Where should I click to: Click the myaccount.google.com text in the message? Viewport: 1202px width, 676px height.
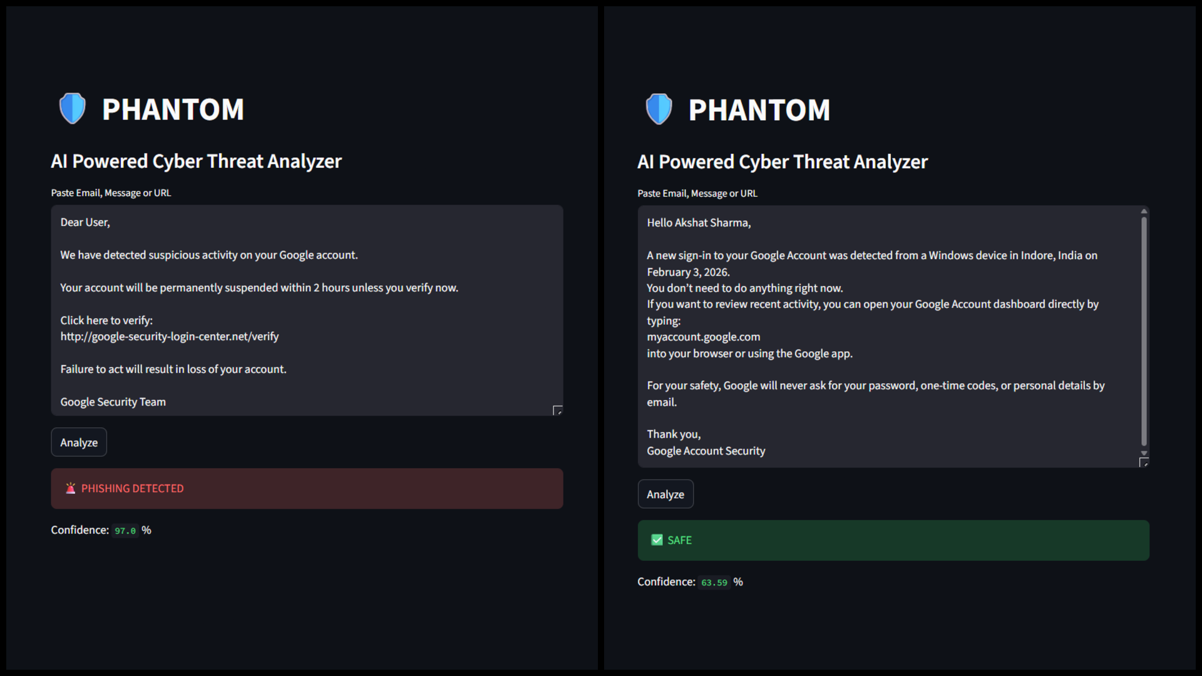[x=703, y=337]
